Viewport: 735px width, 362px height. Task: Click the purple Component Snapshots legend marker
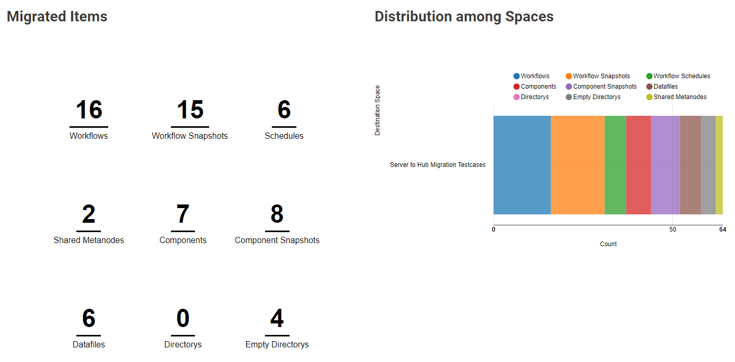click(x=569, y=87)
